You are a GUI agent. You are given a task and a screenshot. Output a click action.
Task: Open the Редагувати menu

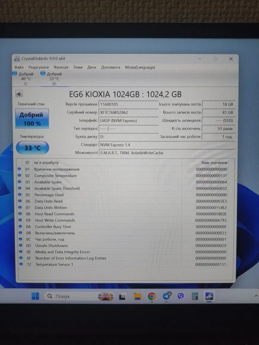coord(39,67)
